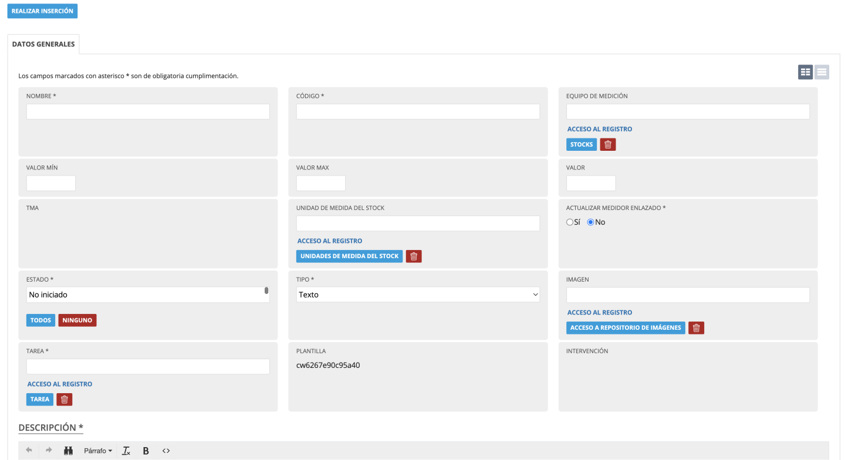Image resolution: width=845 pixels, height=460 pixels.
Task: Switch to grid column layout view icon
Action: click(805, 72)
